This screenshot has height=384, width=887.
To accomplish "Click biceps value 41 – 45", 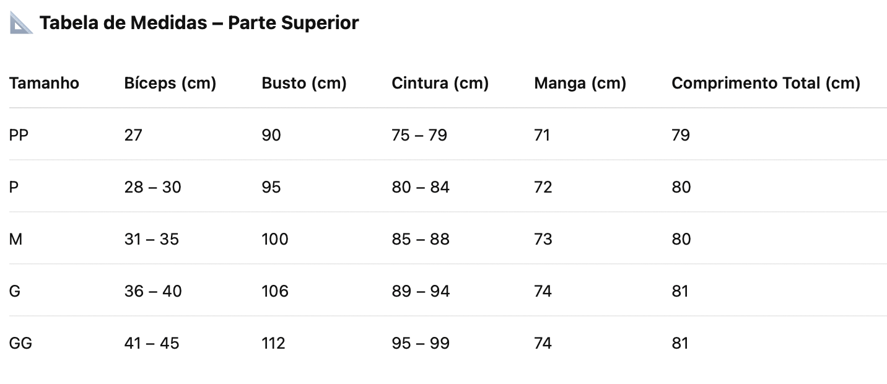I will [x=152, y=343].
